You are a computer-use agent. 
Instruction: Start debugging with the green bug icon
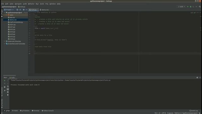click(x=191, y=7)
